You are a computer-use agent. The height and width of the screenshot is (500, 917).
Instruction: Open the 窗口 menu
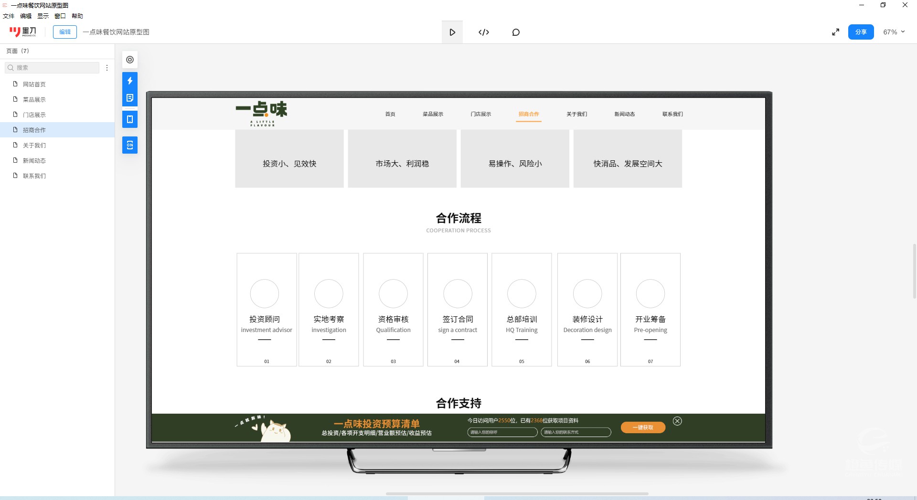click(x=60, y=16)
